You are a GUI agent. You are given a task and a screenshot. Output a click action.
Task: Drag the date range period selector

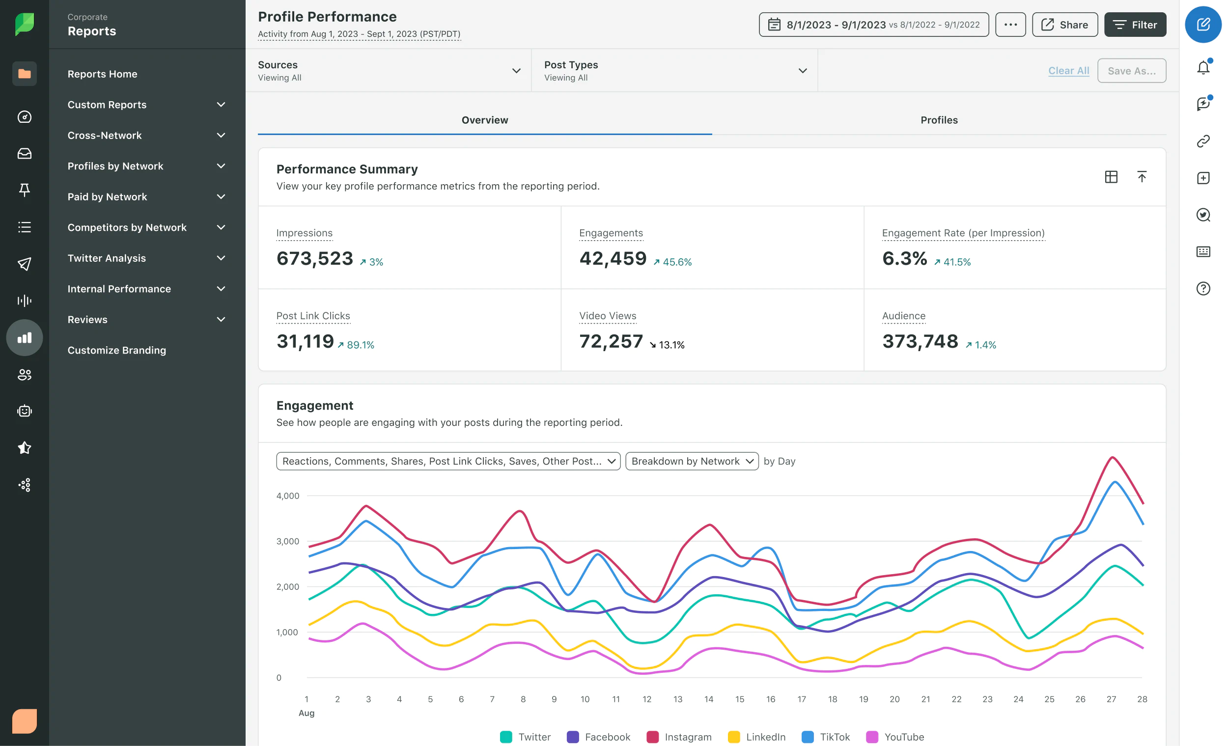pyautogui.click(x=874, y=25)
